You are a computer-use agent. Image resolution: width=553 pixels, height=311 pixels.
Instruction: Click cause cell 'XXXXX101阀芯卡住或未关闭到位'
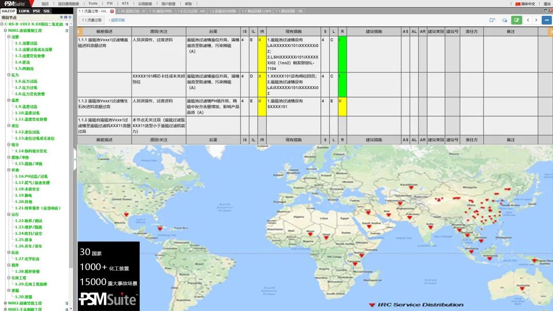coord(159,85)
